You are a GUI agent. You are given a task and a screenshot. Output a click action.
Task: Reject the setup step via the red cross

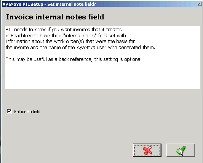(x=147, y=150)
